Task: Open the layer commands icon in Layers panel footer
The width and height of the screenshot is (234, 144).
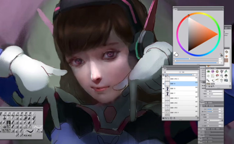Action: click(x=163, y=118)
